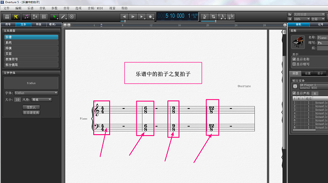Open the 100% zoom dropdown

coord(301,19)
